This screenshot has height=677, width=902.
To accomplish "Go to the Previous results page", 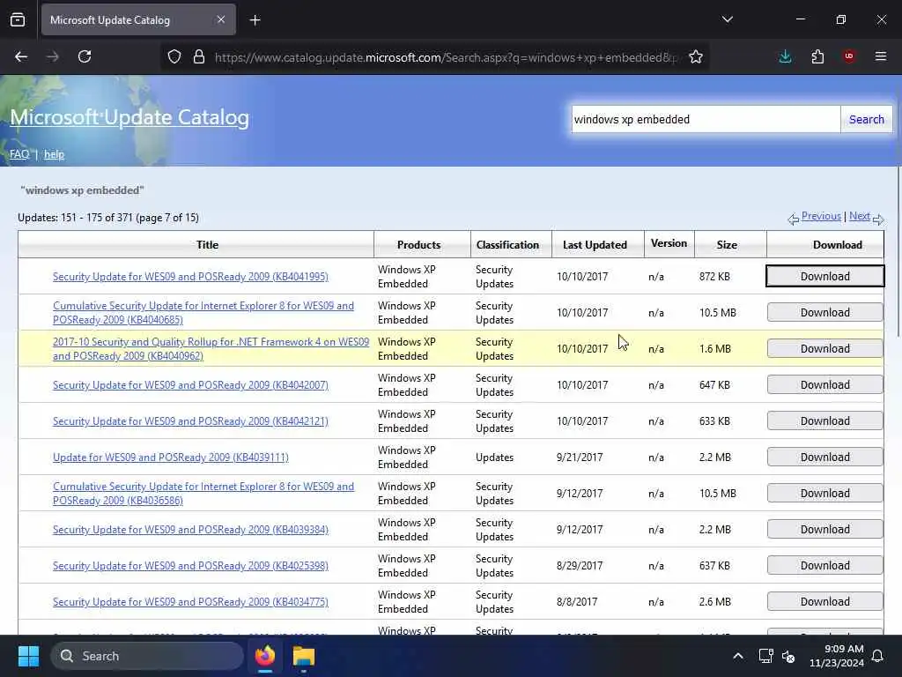I will tap(821, 216).
